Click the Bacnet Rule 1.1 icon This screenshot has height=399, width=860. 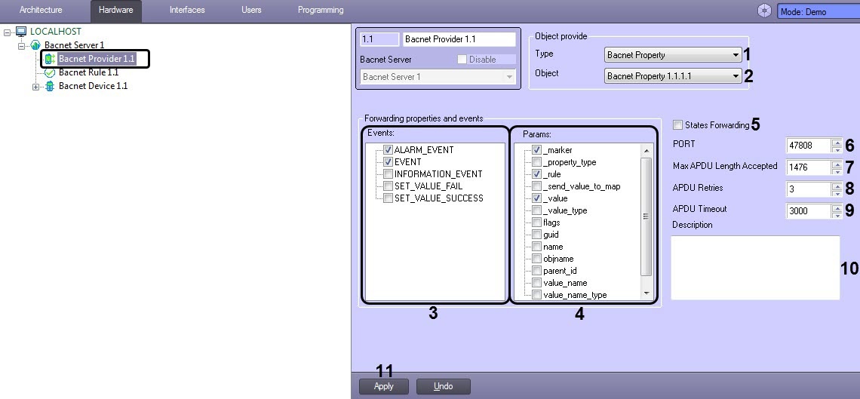[49, 72]
